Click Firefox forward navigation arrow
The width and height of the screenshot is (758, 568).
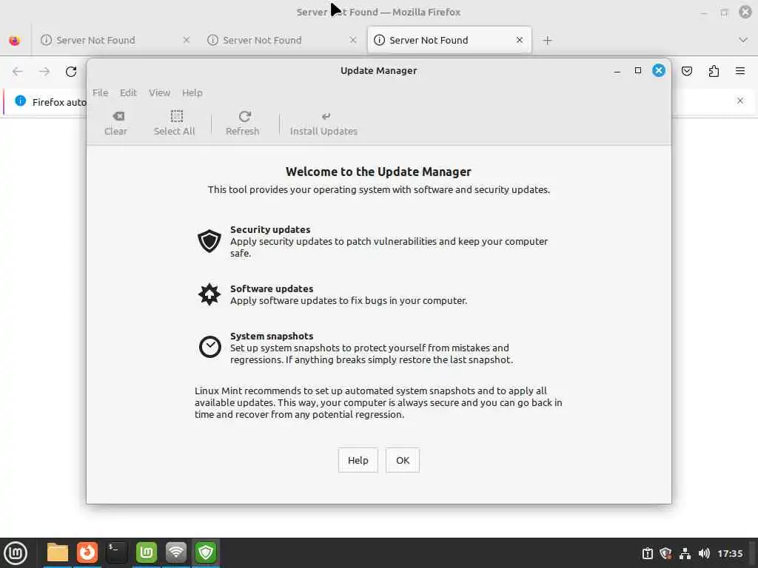(44, 72)
